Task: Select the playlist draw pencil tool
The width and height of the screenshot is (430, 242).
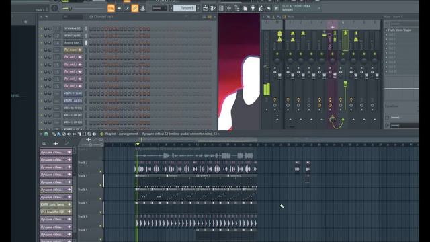Action: 54,134
